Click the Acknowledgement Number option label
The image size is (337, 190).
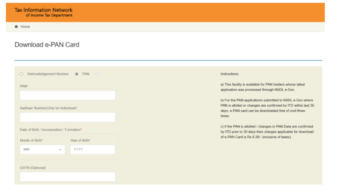48,74
